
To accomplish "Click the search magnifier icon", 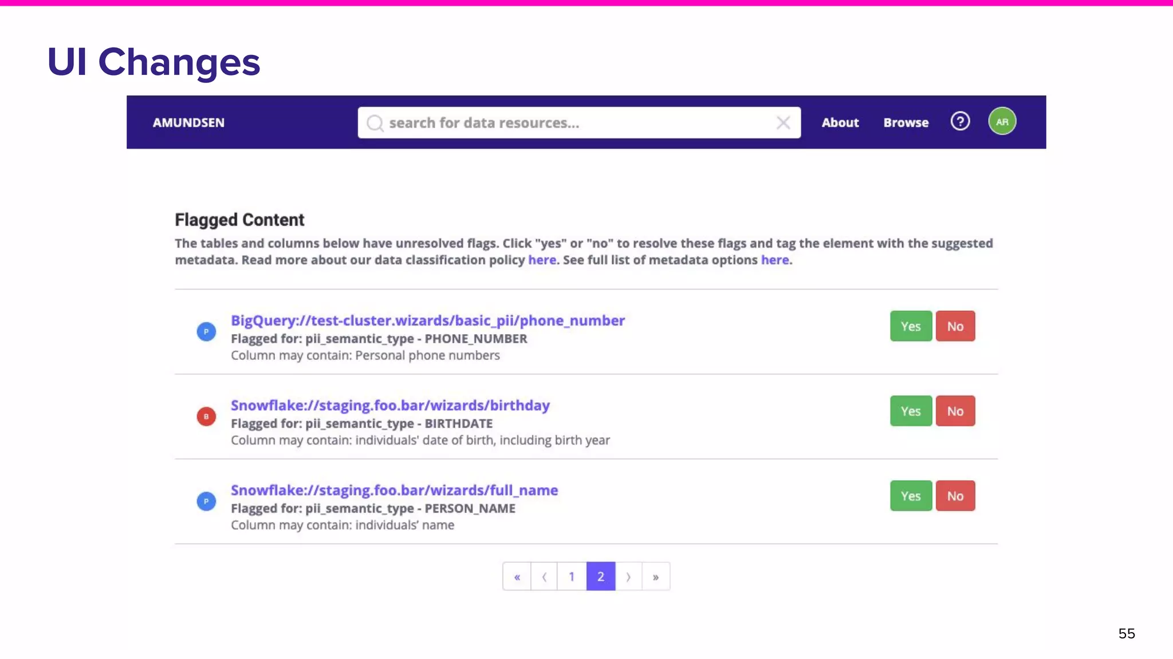I will [x=375, y=123].
